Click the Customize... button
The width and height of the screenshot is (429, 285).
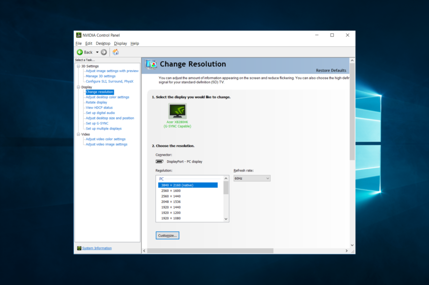[168, 236]
